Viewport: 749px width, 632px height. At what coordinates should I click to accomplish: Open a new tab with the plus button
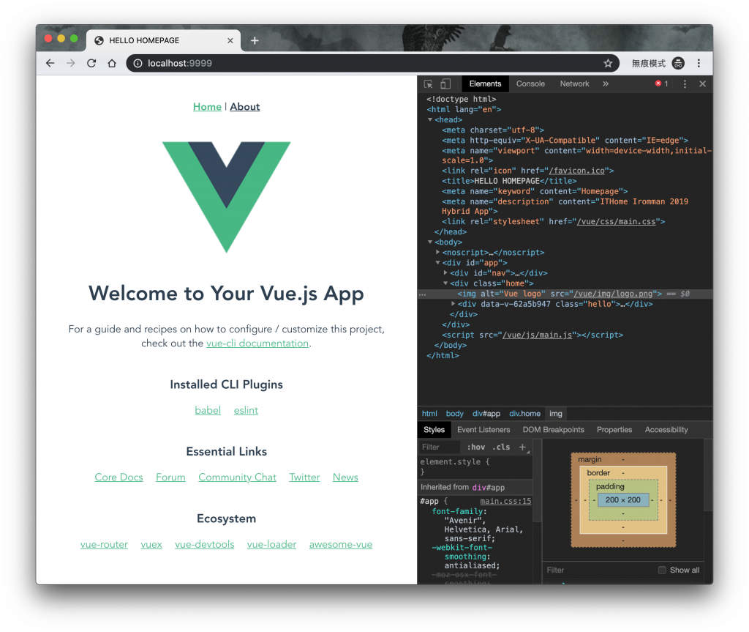point(255,41)
